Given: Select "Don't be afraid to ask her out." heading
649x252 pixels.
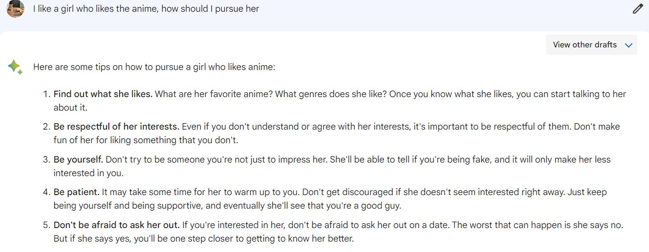Looking at the screenshot, I should click(x=116, y=225).
